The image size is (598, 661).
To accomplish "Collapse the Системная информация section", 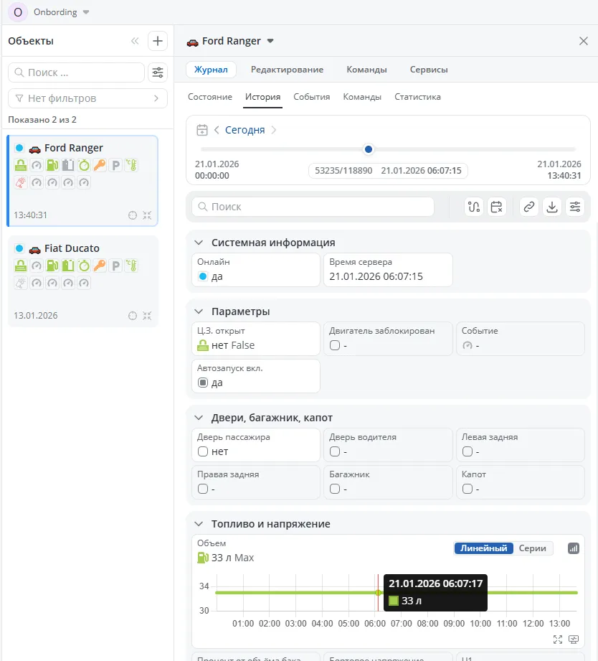I will click(199, 243).
